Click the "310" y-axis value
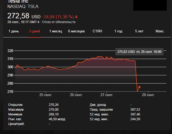 point(10,59)
